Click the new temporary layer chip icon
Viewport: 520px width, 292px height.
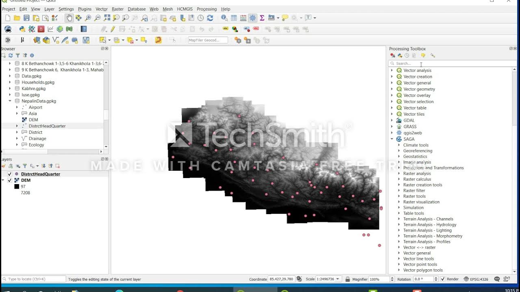(75, 40)
